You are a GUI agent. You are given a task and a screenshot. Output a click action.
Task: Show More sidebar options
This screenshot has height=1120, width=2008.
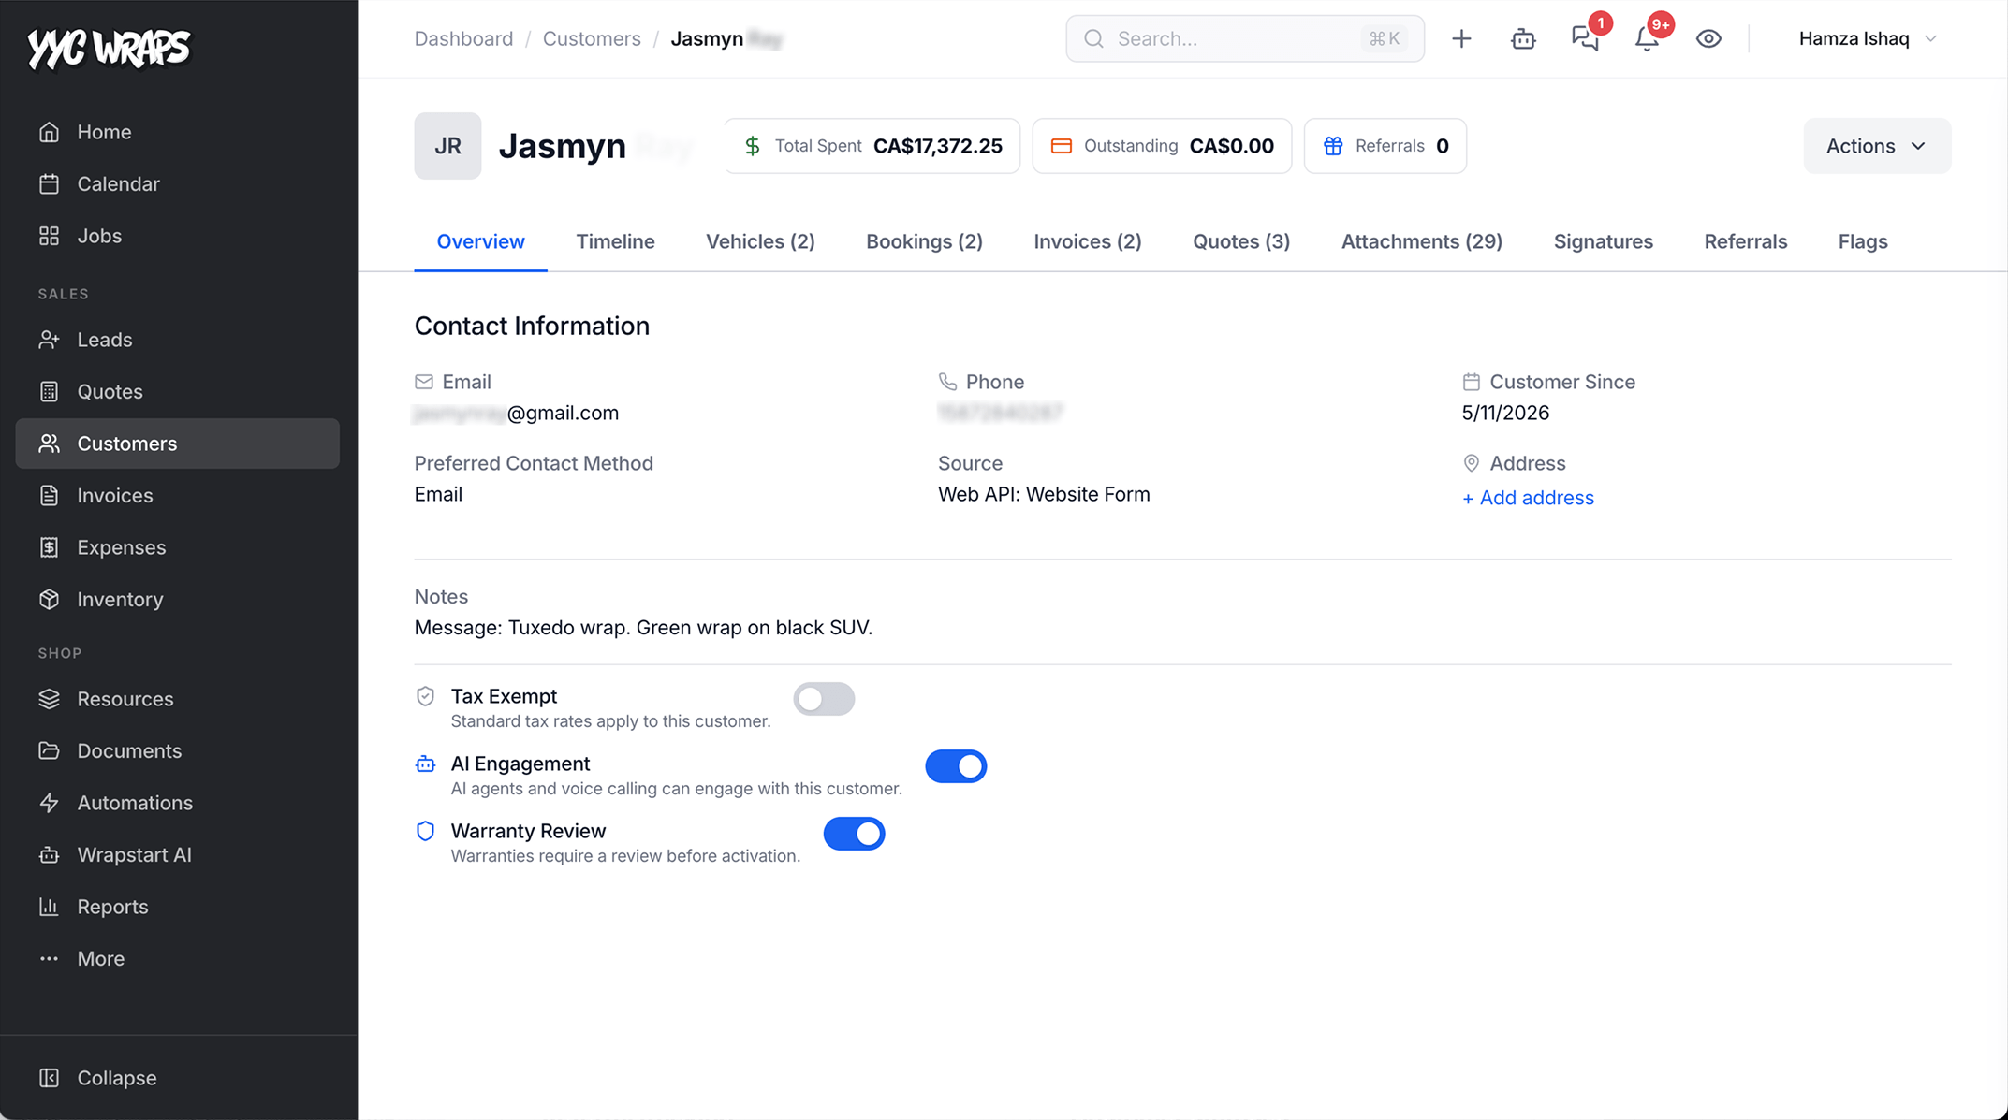(x=178, y=958)
